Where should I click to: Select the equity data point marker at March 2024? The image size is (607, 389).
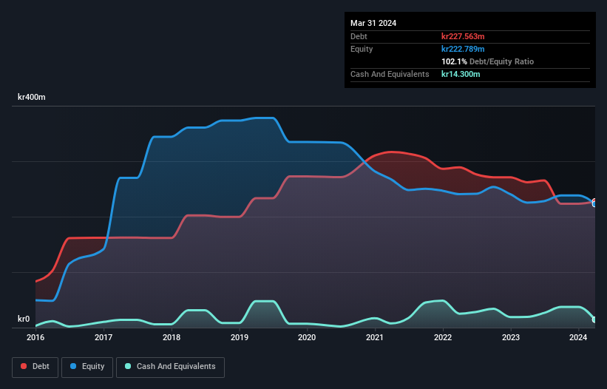click(594, 203)
